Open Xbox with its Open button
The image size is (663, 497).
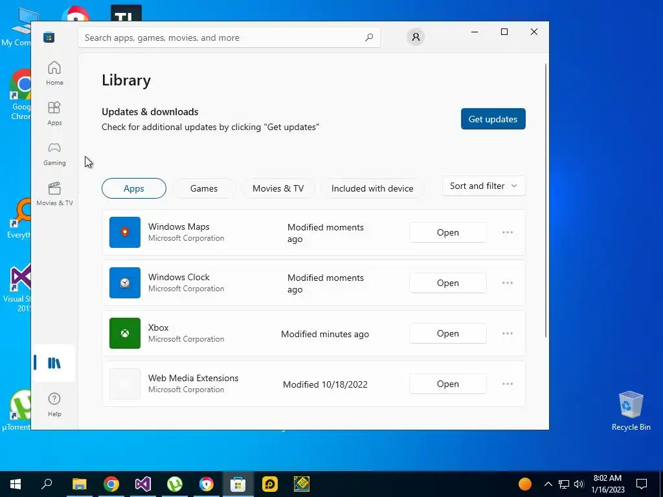pyautogui.click(x=448, y=333)
